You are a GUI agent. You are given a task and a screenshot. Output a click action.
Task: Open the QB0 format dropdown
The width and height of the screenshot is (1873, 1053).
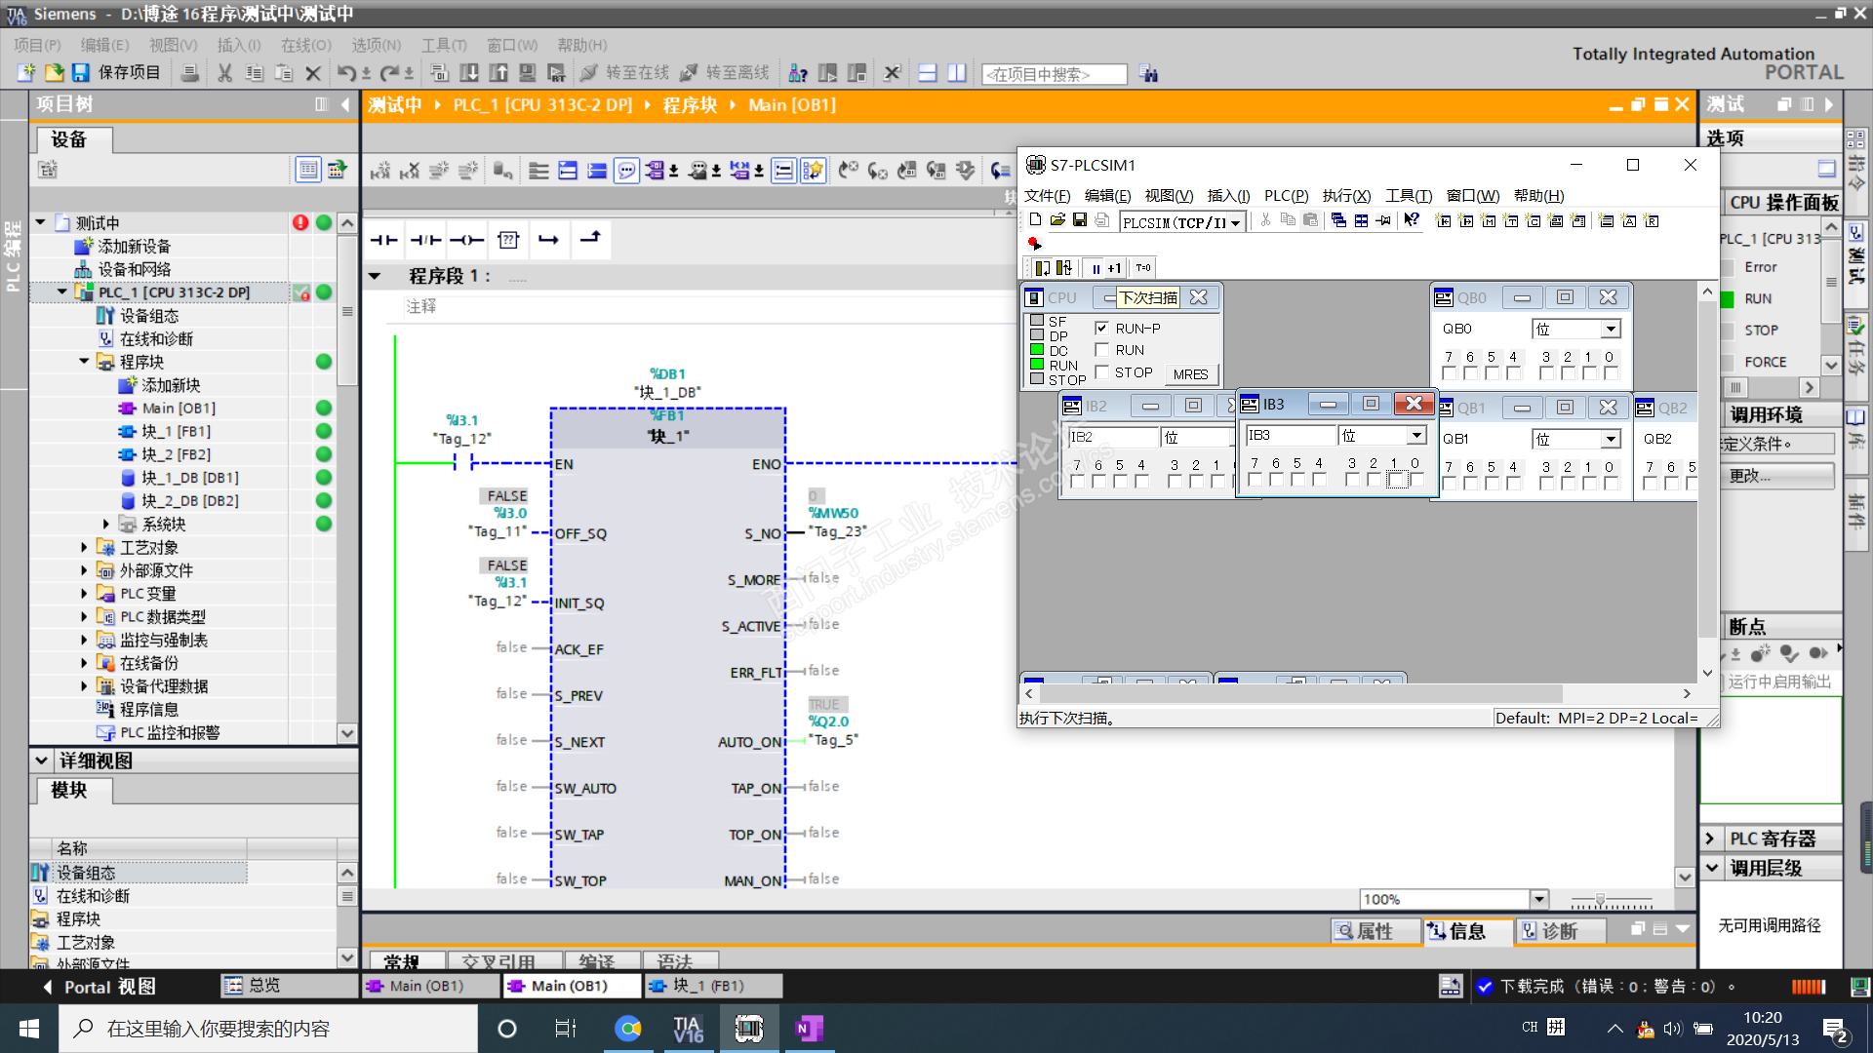(x=1611, y=330)
